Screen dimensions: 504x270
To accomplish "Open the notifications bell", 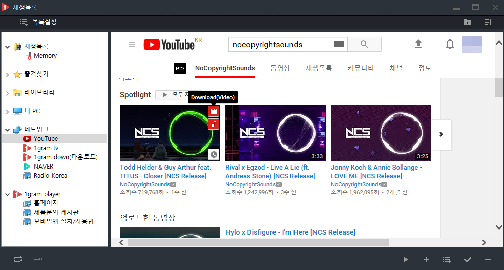I will tap(450, 44).
